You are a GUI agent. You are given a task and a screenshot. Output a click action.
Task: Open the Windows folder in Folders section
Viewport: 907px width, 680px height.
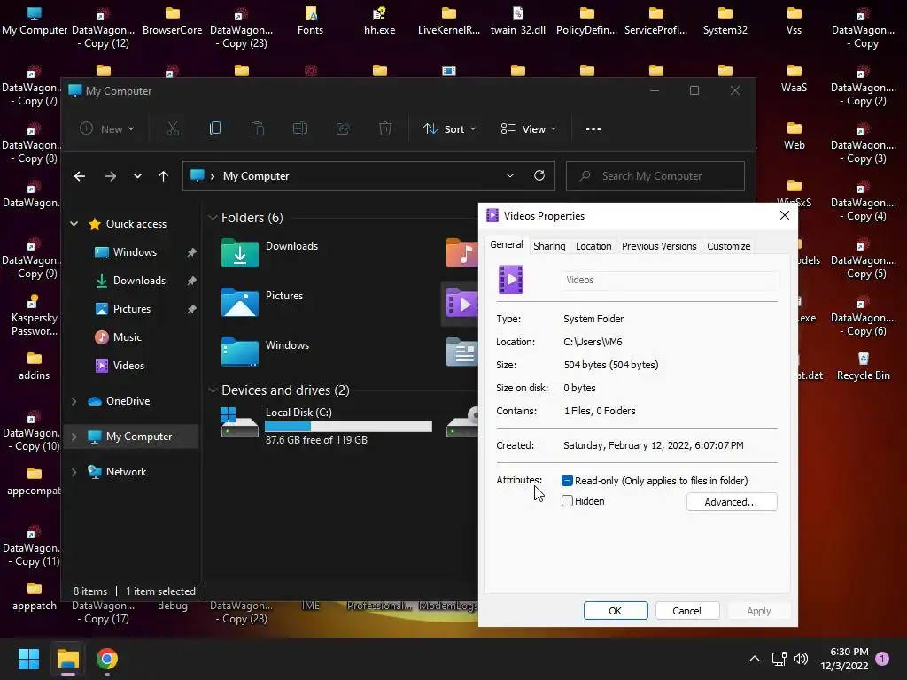tap(239, 352)
